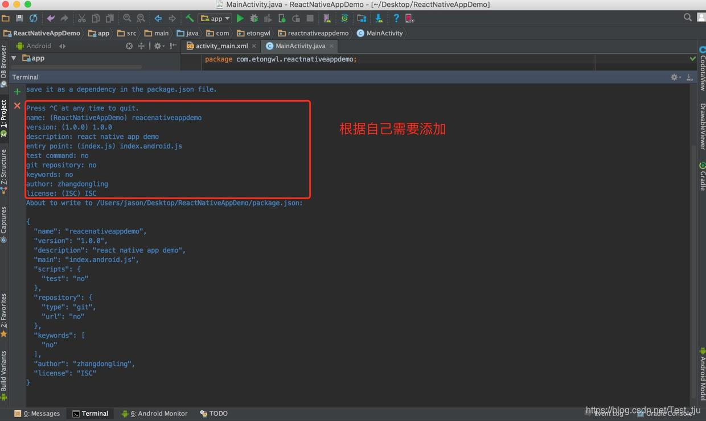The width and height of the screenshot is (706, 421).
Task: Toggle the 1: Project side tab
Action: tap(3, 118)
